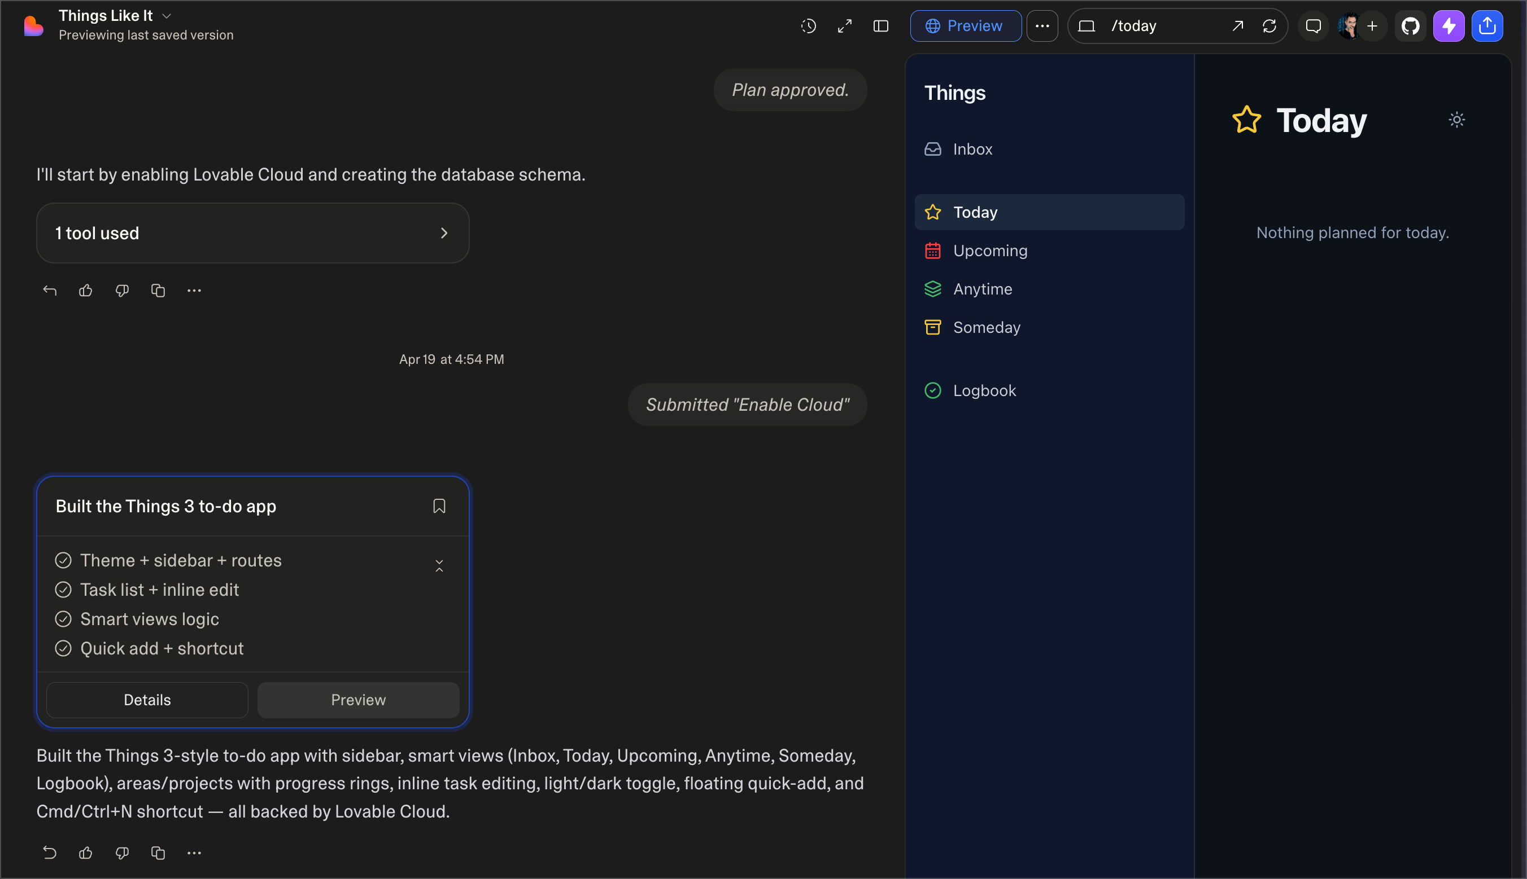Expand the 1 tool used row
The height and width of the screenshot is (879, 1527).
pos(252,233)
